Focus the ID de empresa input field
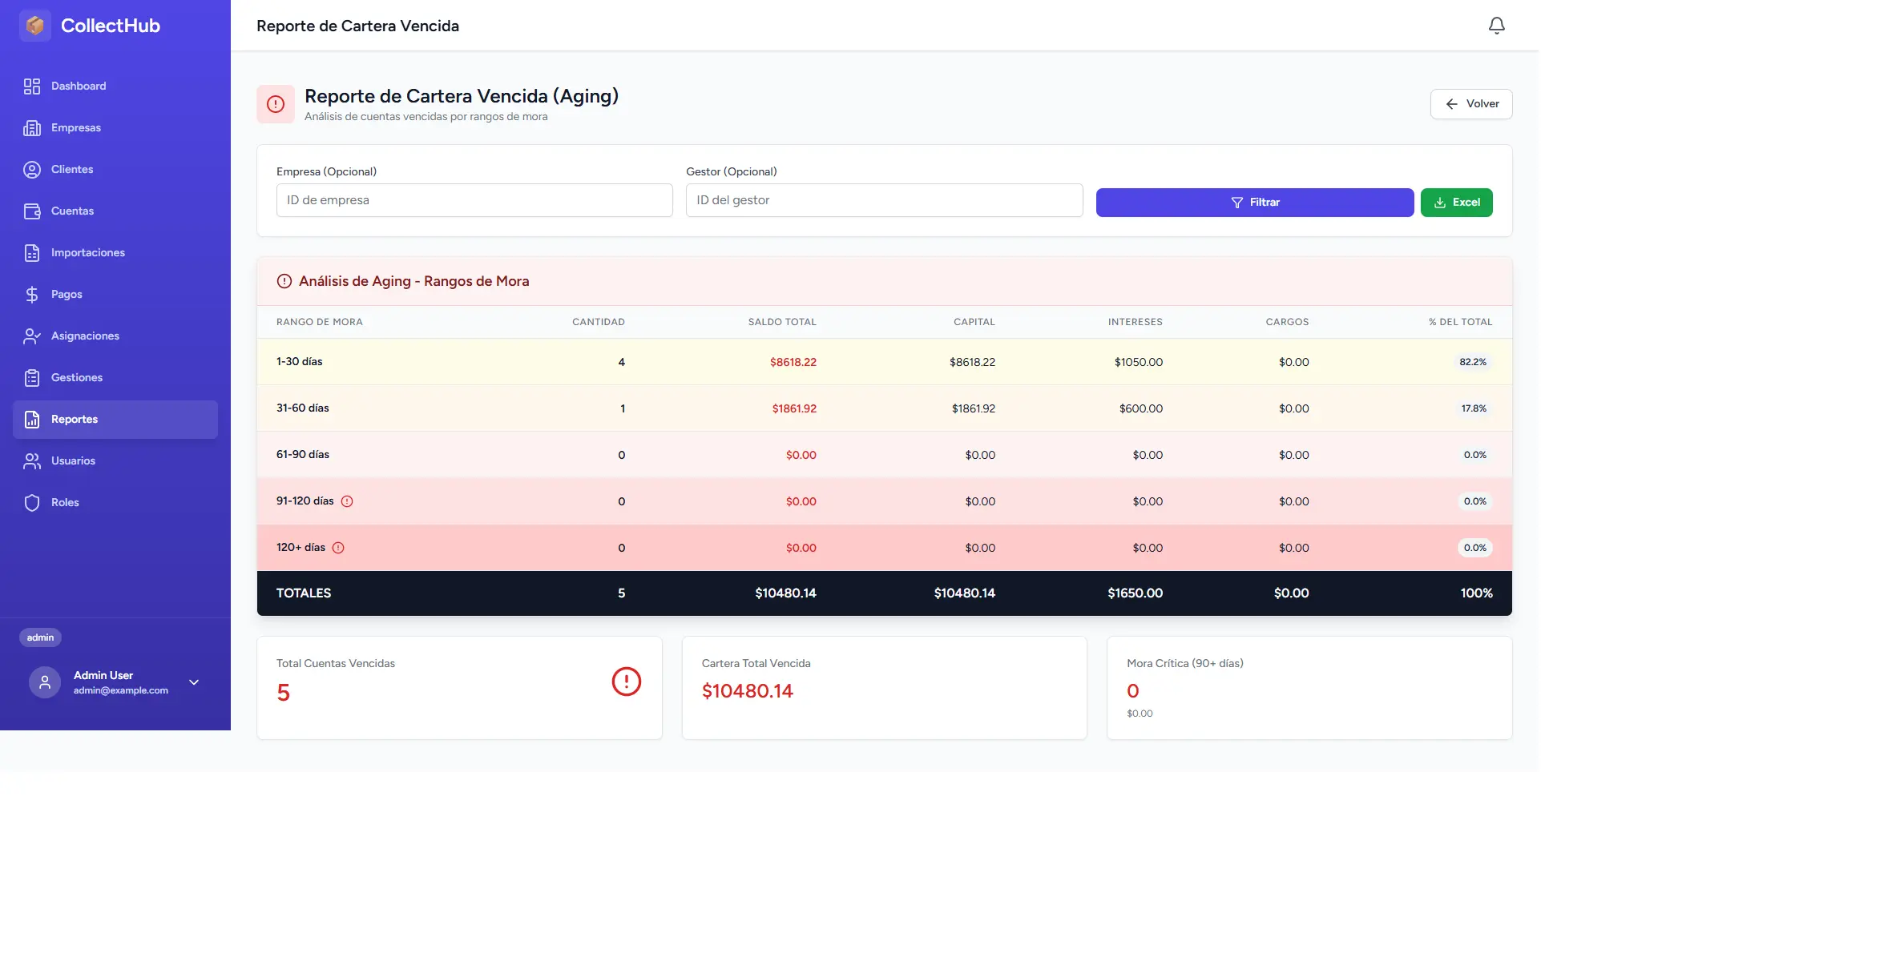Viewport: 1904px width, 965px height. [x=474, y=200]
